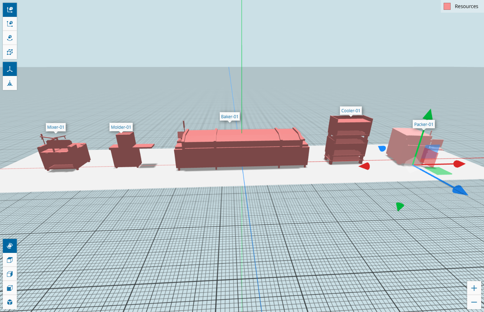This screenshot has height=312, width=484.
Task: Select the scale object tool
Action: 10,24
